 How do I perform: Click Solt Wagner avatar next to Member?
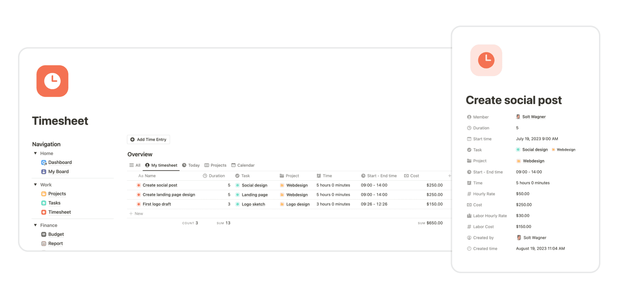point(518,117)
